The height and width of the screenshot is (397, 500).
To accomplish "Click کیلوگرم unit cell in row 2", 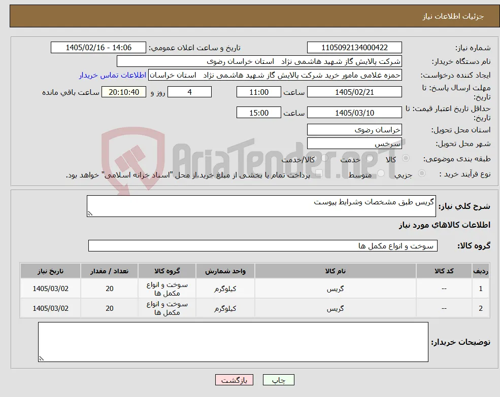I will (x=225, y=308).
